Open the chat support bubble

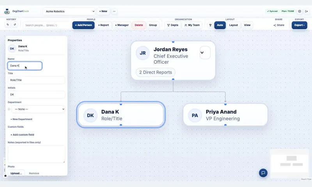263,173
